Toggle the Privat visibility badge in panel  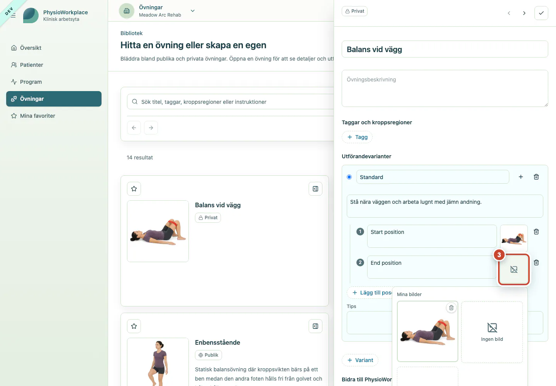(x=354, y=11)
